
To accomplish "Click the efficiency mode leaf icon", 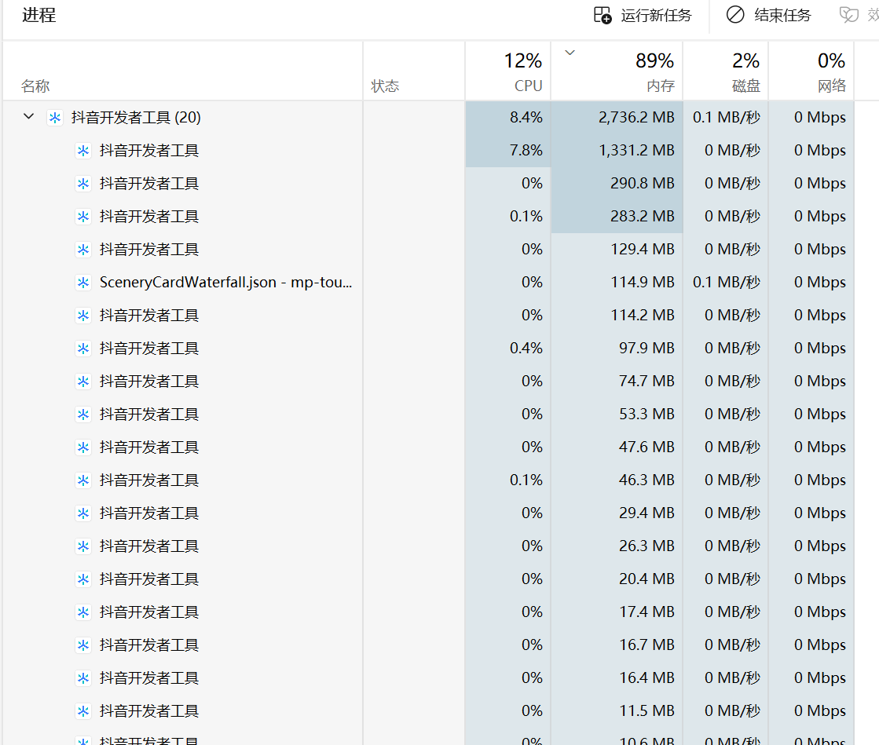I will (849, 15).
